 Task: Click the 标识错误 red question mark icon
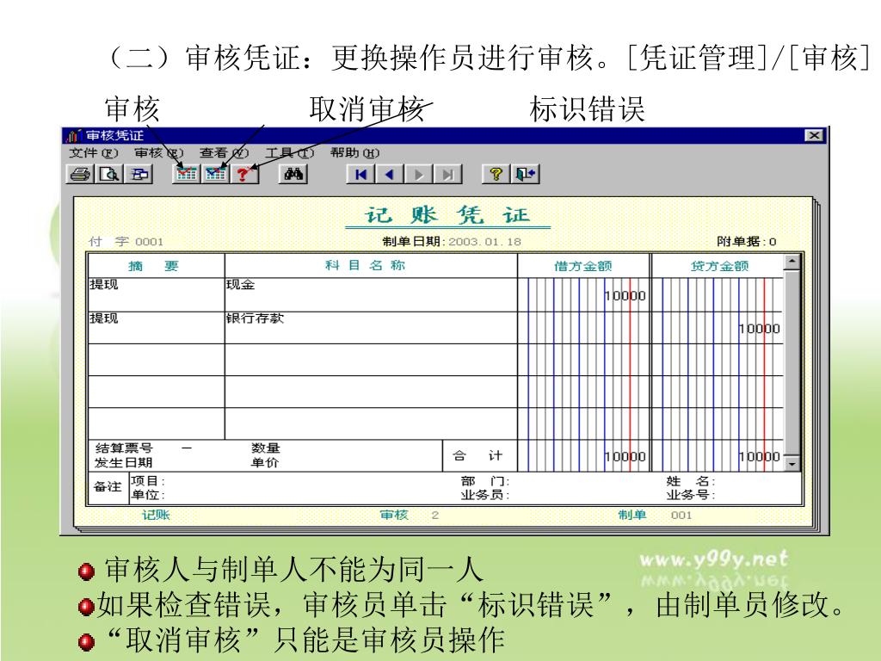[x=244, y=174]
